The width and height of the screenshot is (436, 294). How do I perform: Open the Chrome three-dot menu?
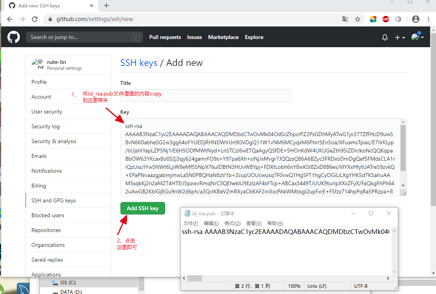point(428,19)
